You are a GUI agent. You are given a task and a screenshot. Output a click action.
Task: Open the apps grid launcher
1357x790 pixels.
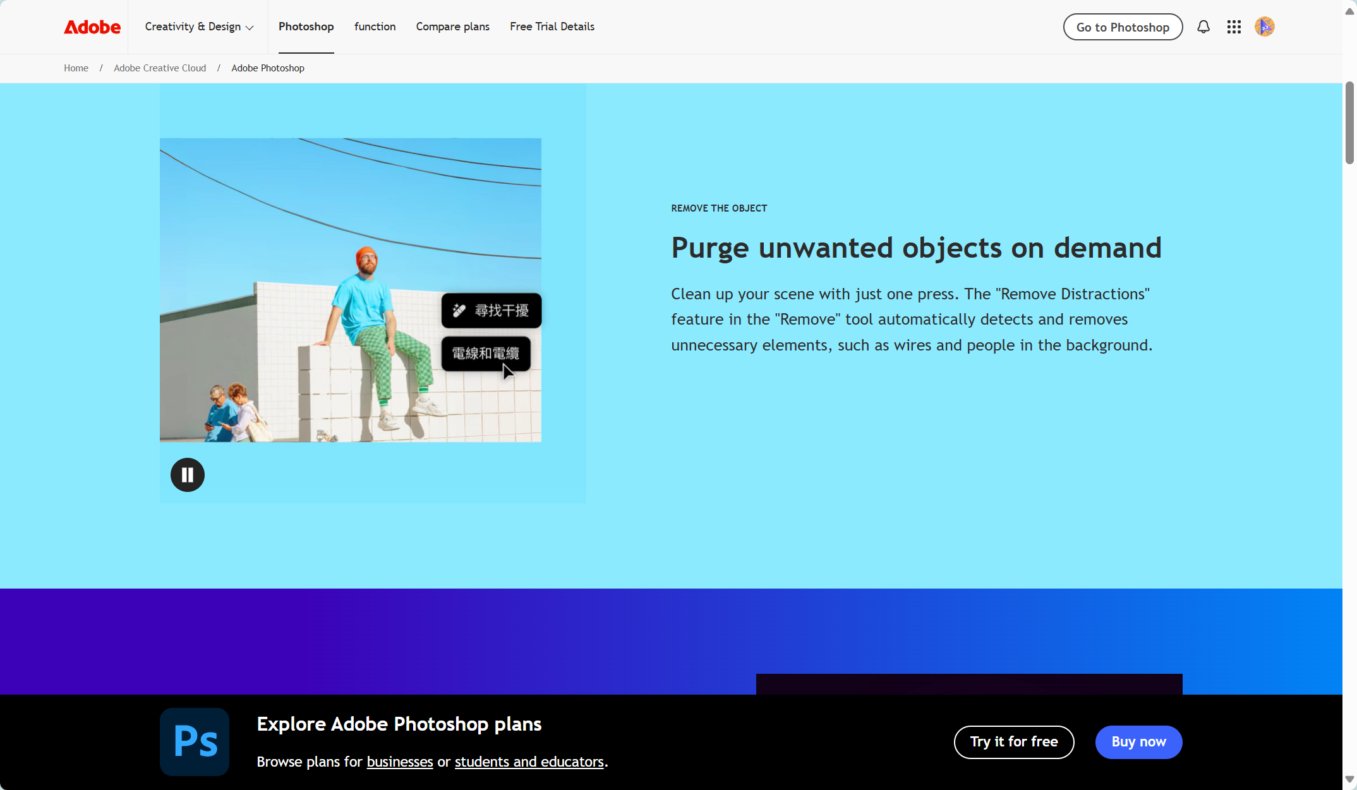pos(1234,27)
